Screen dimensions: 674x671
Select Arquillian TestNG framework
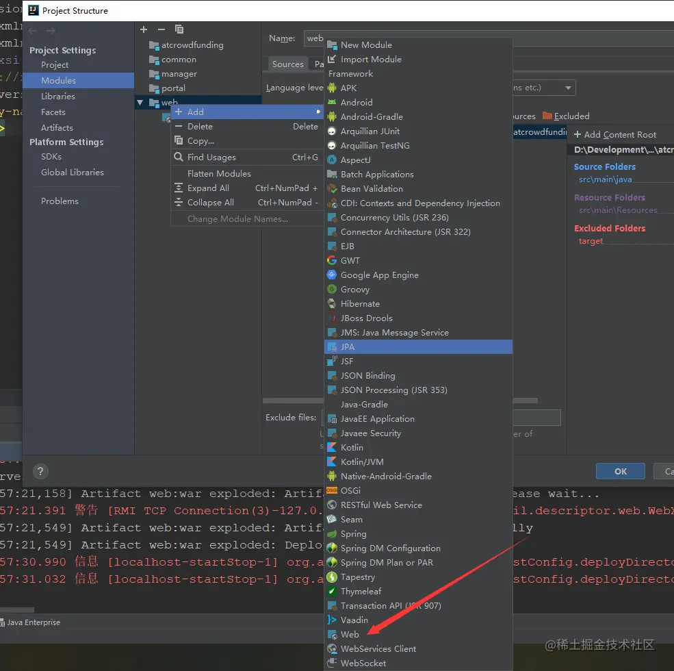418,146
